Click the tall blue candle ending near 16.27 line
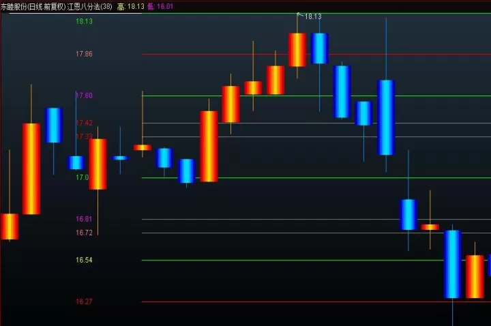 (x=453, y=264)
